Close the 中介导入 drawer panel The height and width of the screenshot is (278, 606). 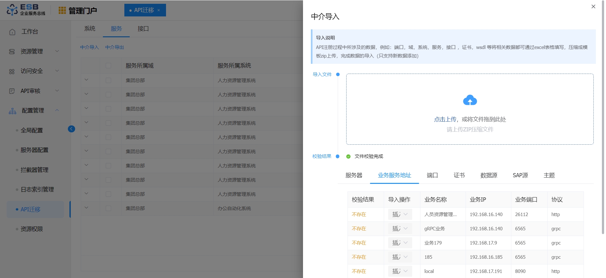pos(593,7)
